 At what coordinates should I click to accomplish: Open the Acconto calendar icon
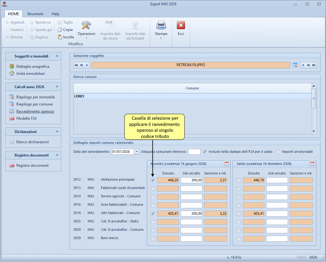tap(226, 164)
